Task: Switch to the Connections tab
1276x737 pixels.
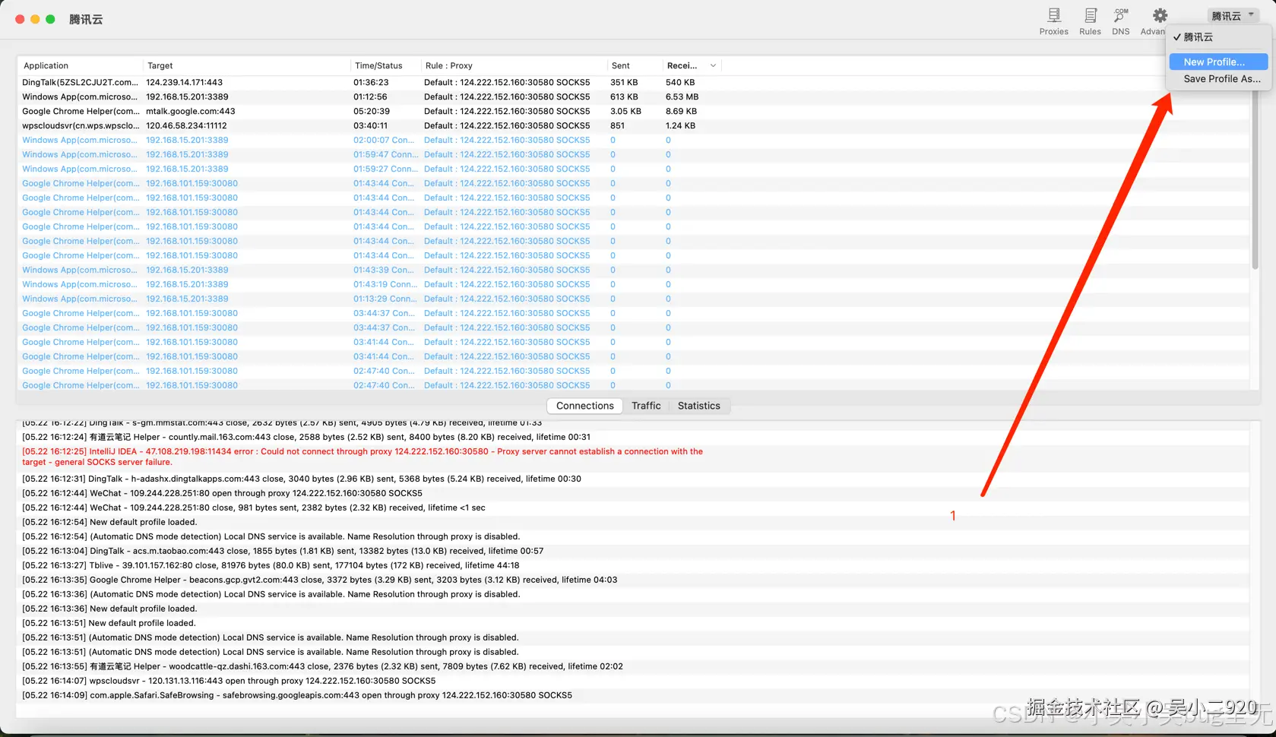Action: (584, 406)
